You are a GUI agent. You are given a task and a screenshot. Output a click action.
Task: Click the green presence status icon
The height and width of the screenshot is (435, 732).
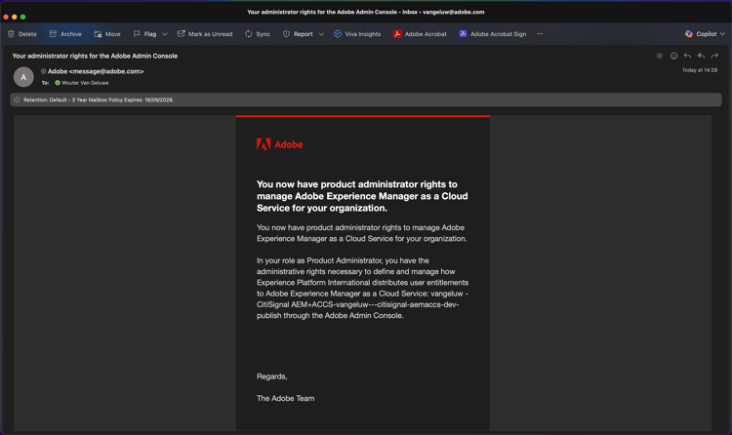coord(58,83)
